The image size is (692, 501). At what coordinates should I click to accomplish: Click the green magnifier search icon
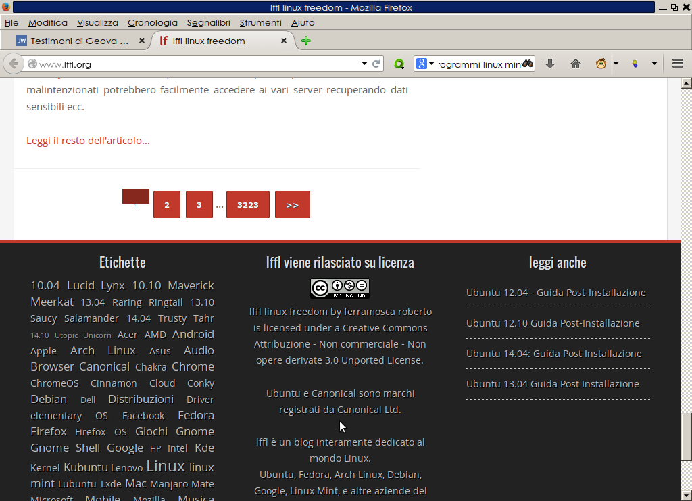click(399, 64)
